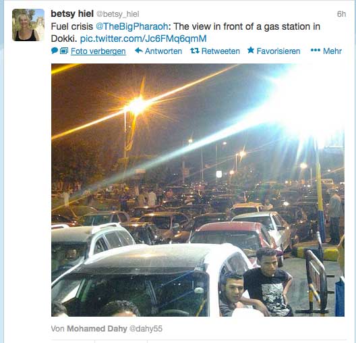Click the reply arrow icon
Screen dimensions: 356x343
click(139, 50)
